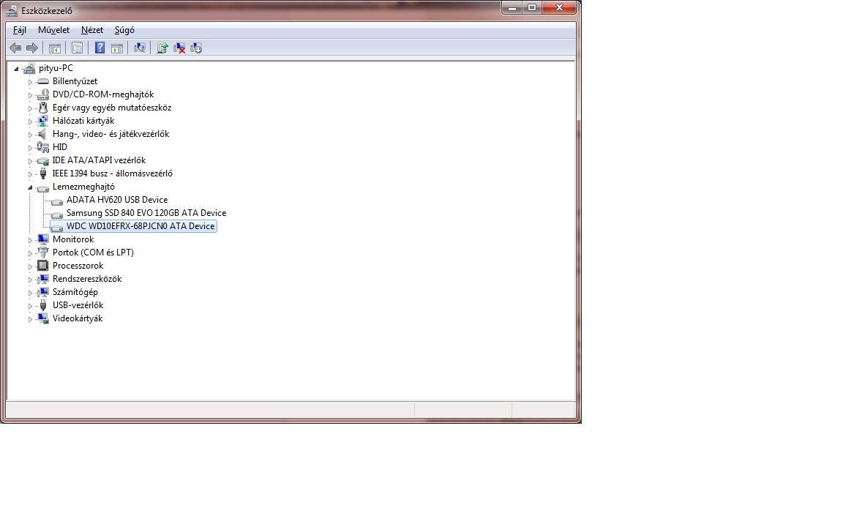Click the USB-vezérlők plug icon
Viewport: 843px width, 527px height.
coord(43,305)
